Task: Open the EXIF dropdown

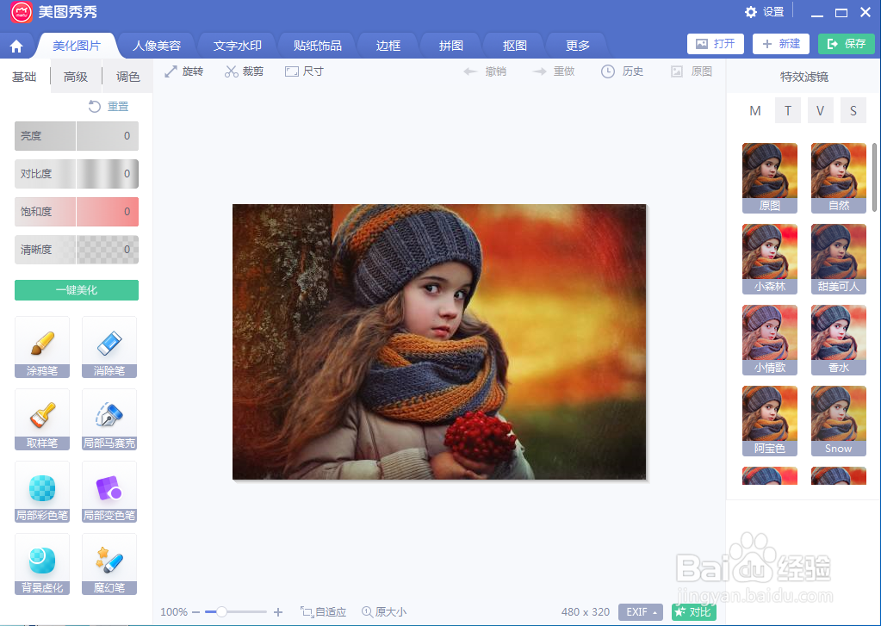Action: tap(640, 611)
